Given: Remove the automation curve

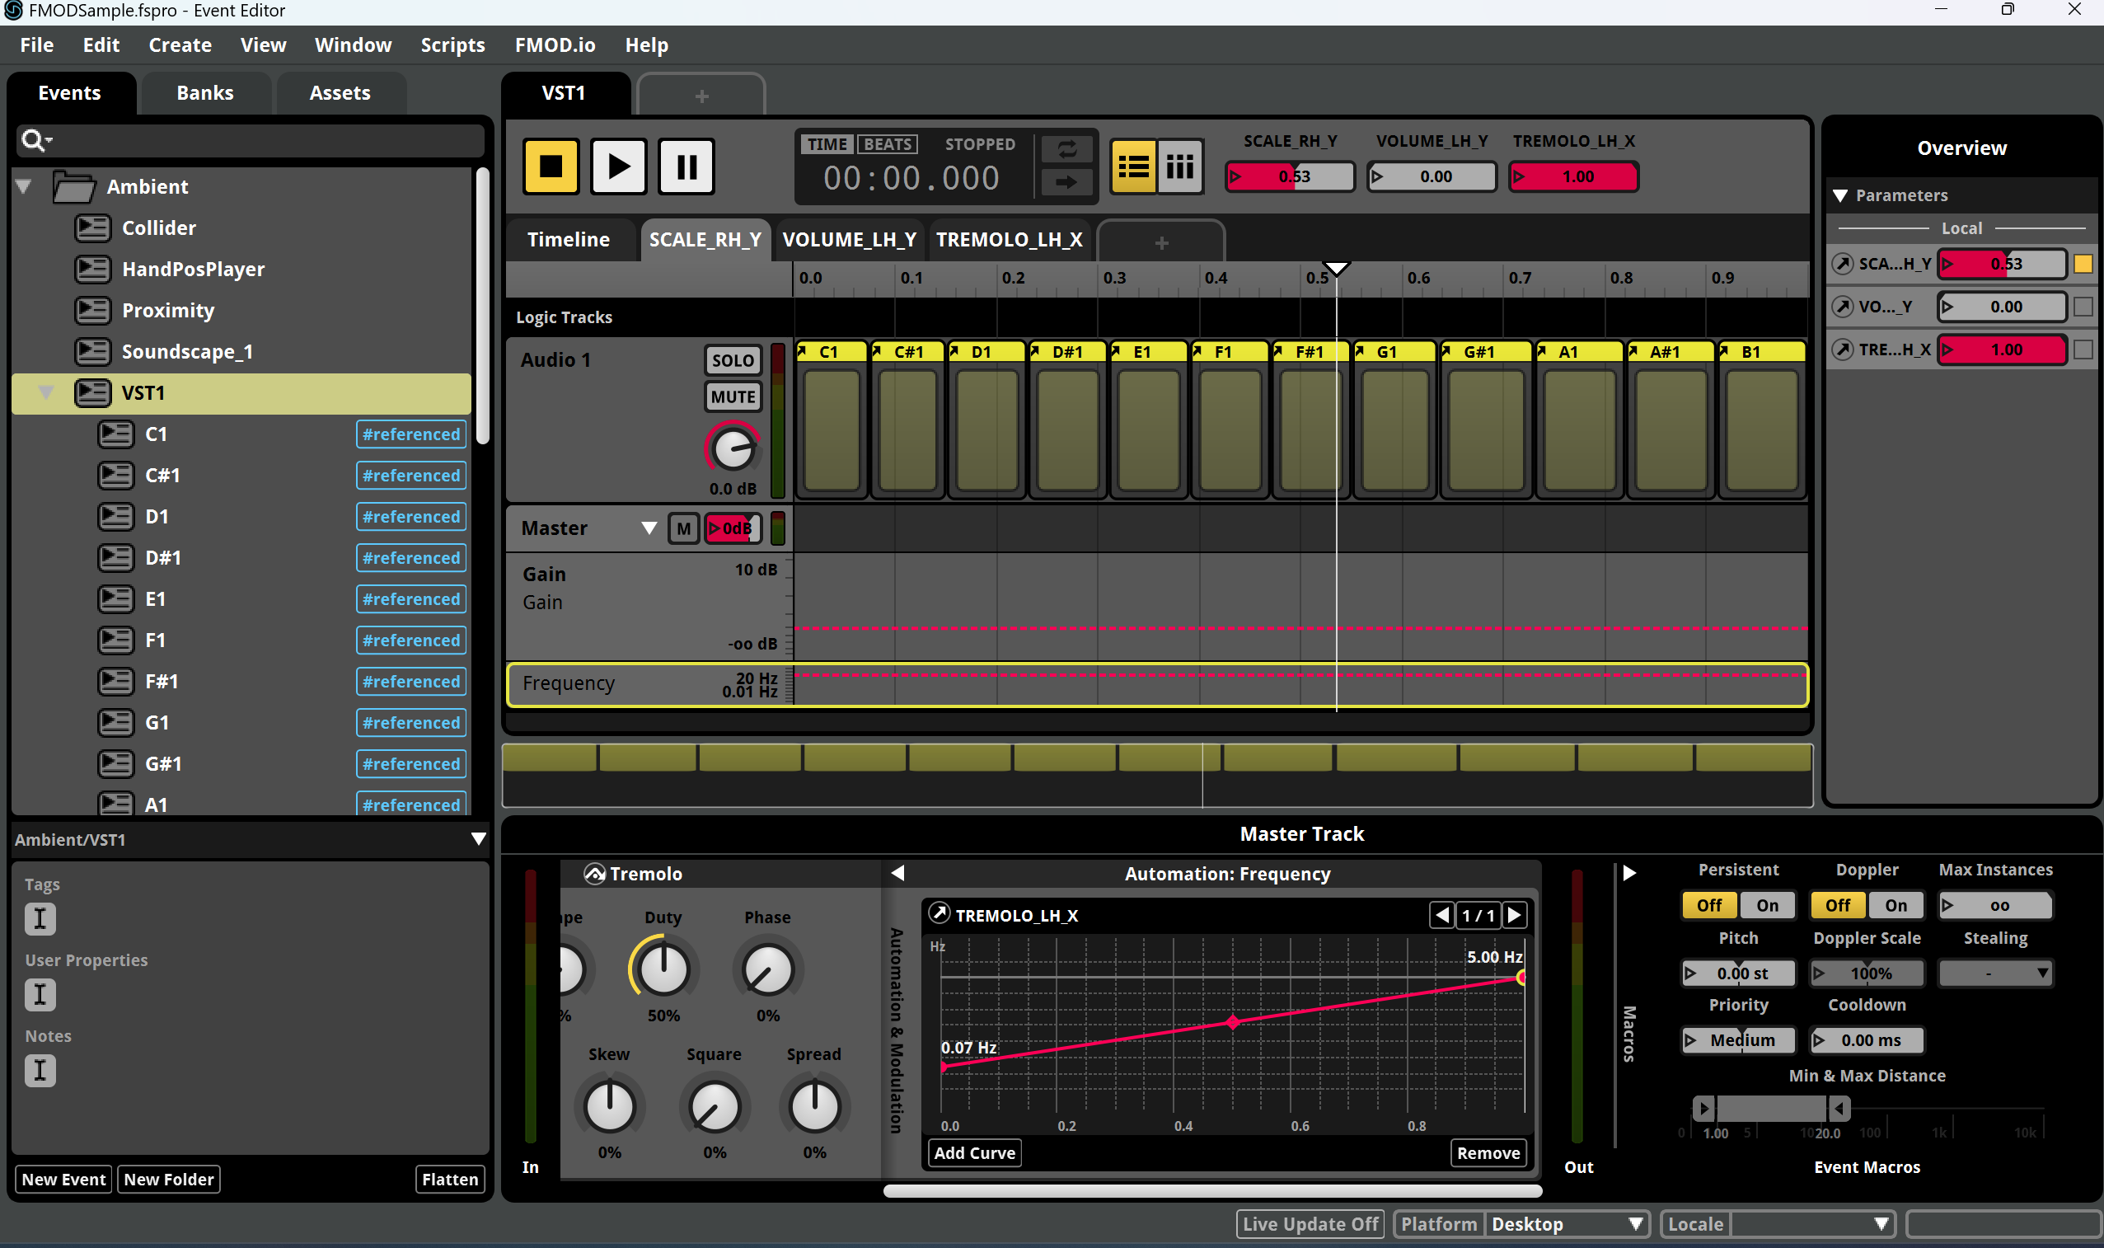Looking at the screenshot, I should click(1488, 1152).
